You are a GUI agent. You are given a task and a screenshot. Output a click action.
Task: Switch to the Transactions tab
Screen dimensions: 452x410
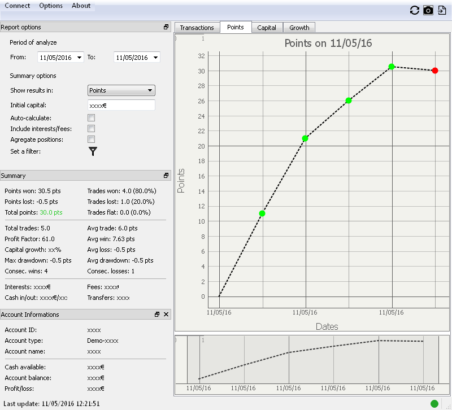tap(197, 28)
